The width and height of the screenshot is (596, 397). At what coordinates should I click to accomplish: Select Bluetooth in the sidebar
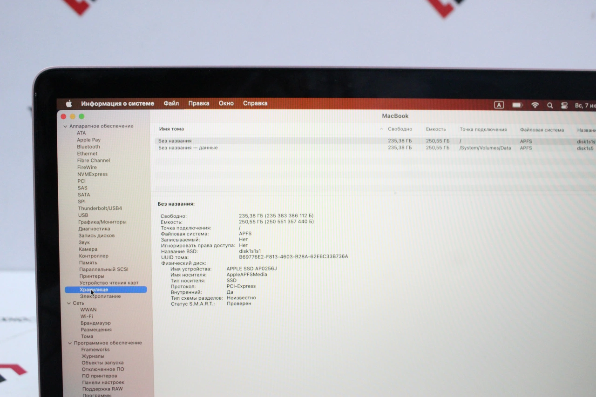coord(88,147)
